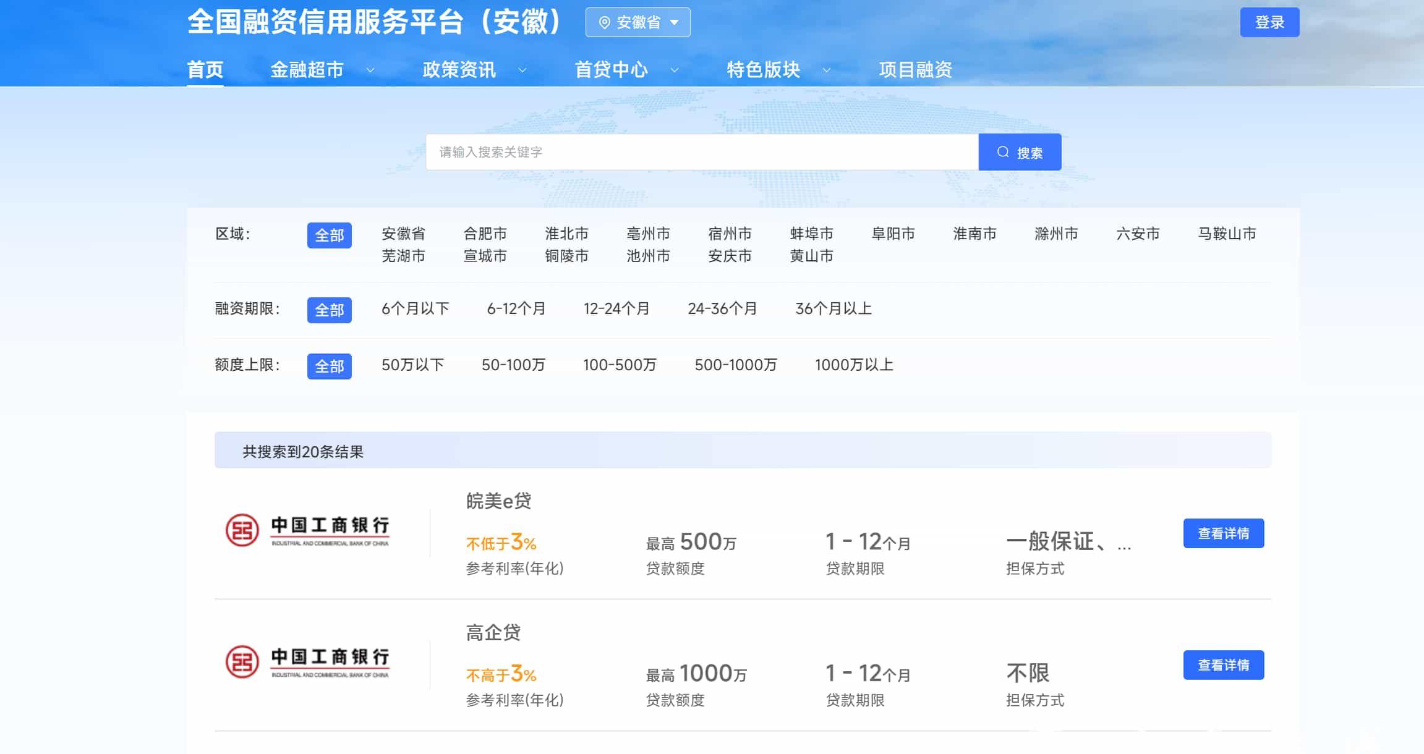Select 1000万以上 amount limit filter
1424x754 pixels.
(x=853, y=365)
